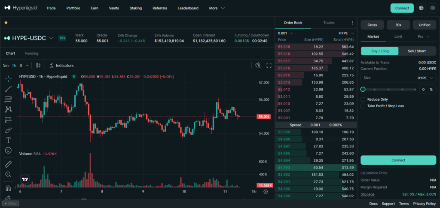Select the Buy / Long side
Screen dimensions: 440x208
coord(380,51)
